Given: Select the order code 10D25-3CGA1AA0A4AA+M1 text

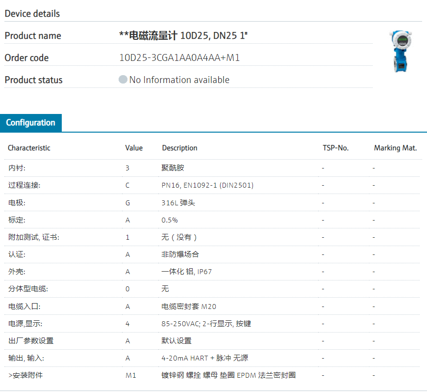Looking at the screenshot, I should click(179, 58).
